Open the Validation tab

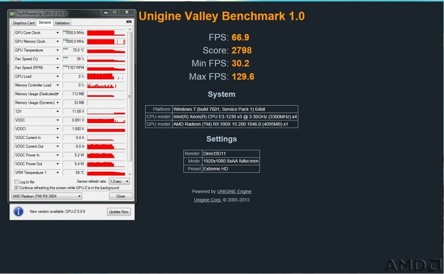click(x=62, y=23)
